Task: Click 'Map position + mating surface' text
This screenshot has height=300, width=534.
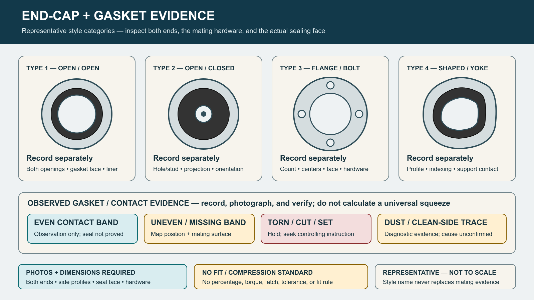Action: tap(191, 234)
